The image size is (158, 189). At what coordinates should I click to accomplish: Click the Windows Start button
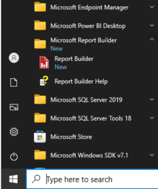point(14,179)
